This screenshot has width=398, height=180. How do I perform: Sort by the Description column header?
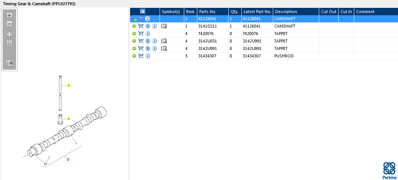296,12
